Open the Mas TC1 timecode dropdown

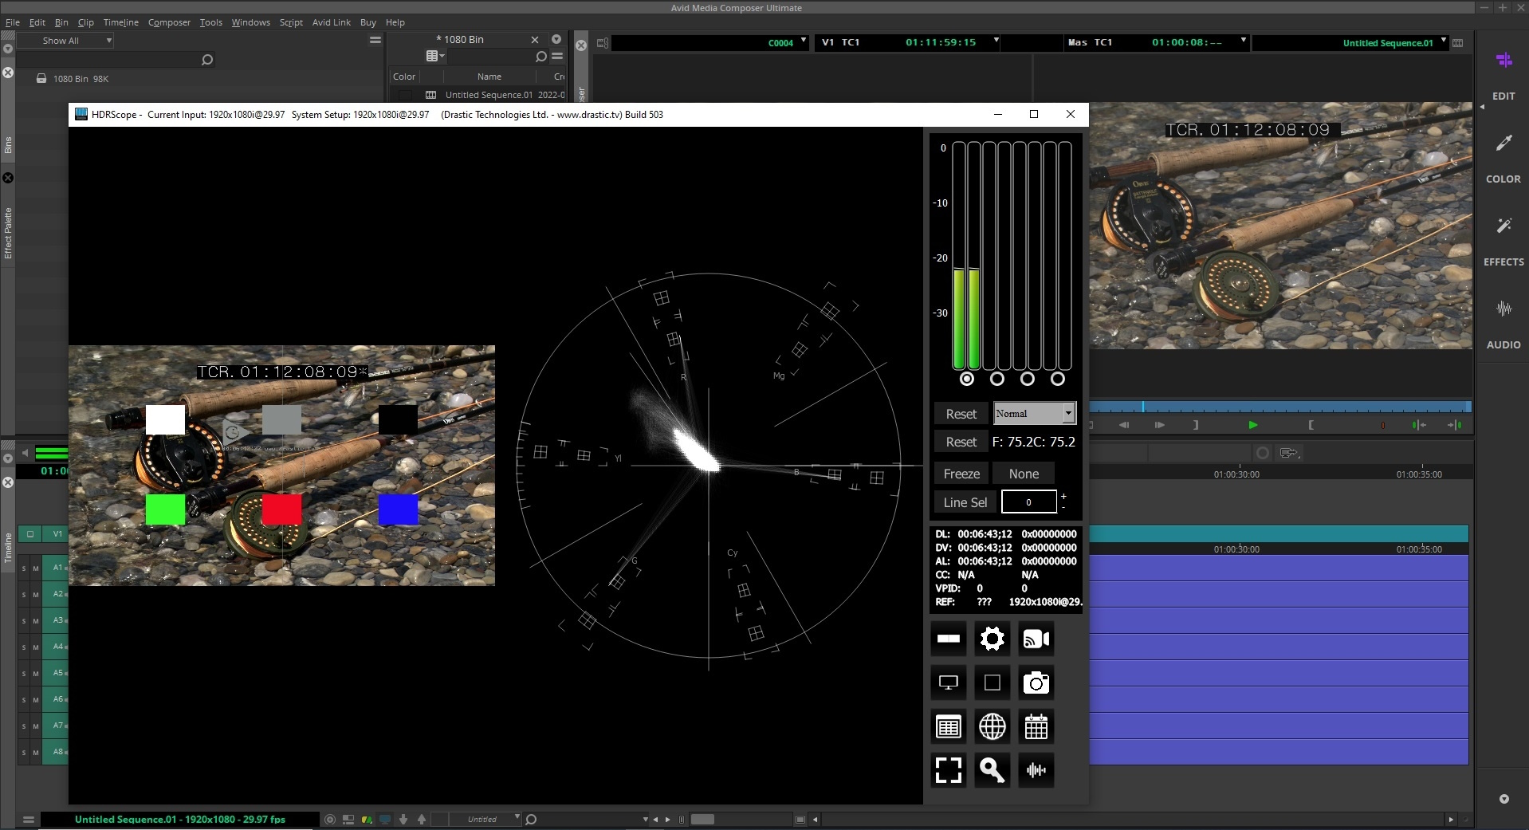(x=1243, y=41)
